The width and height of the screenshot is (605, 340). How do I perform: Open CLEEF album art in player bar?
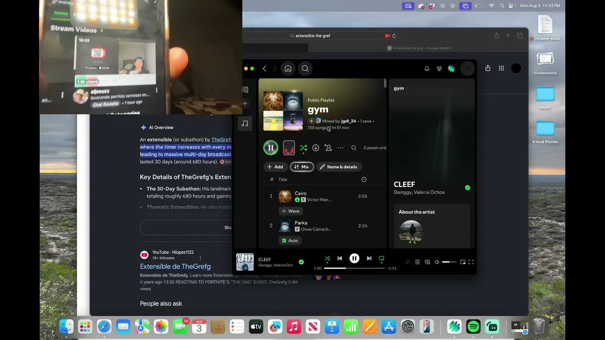(x=245, y=262)
